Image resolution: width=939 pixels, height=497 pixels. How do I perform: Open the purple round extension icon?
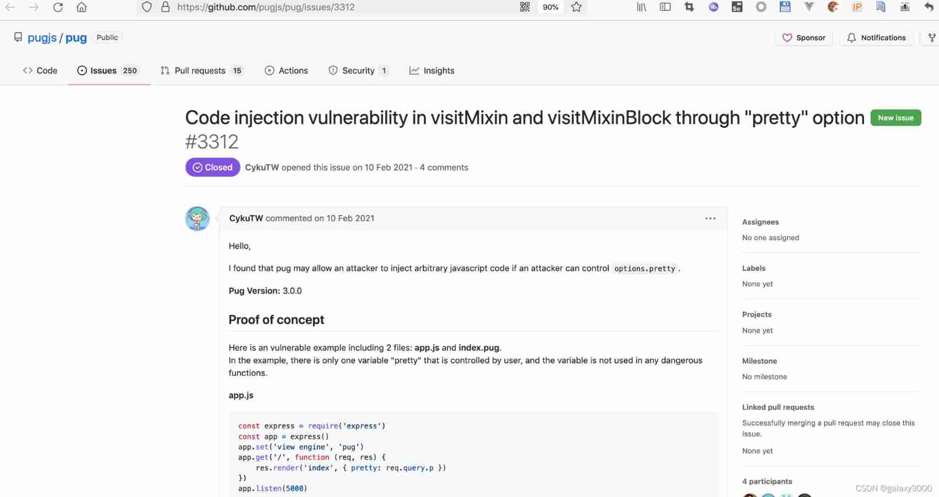tap(714, 7)
